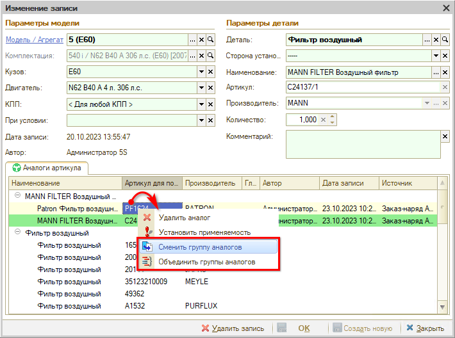Sort by Производитель column header

tap(212, 183)
